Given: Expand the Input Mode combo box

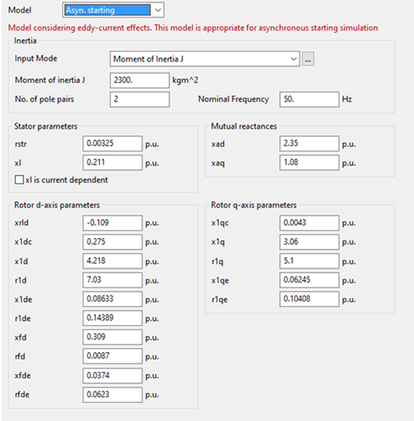Looking at the screenshot, I should tap(204, 59).
